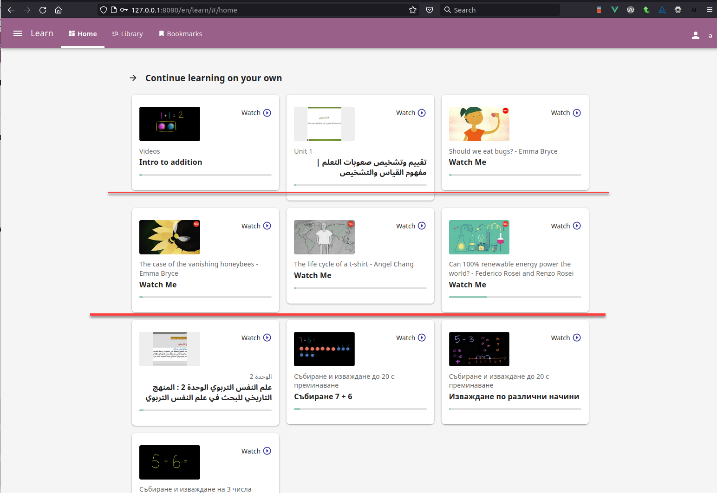
Task: Click the play icon on Intro to addition
Action: (x=267, y=112)
